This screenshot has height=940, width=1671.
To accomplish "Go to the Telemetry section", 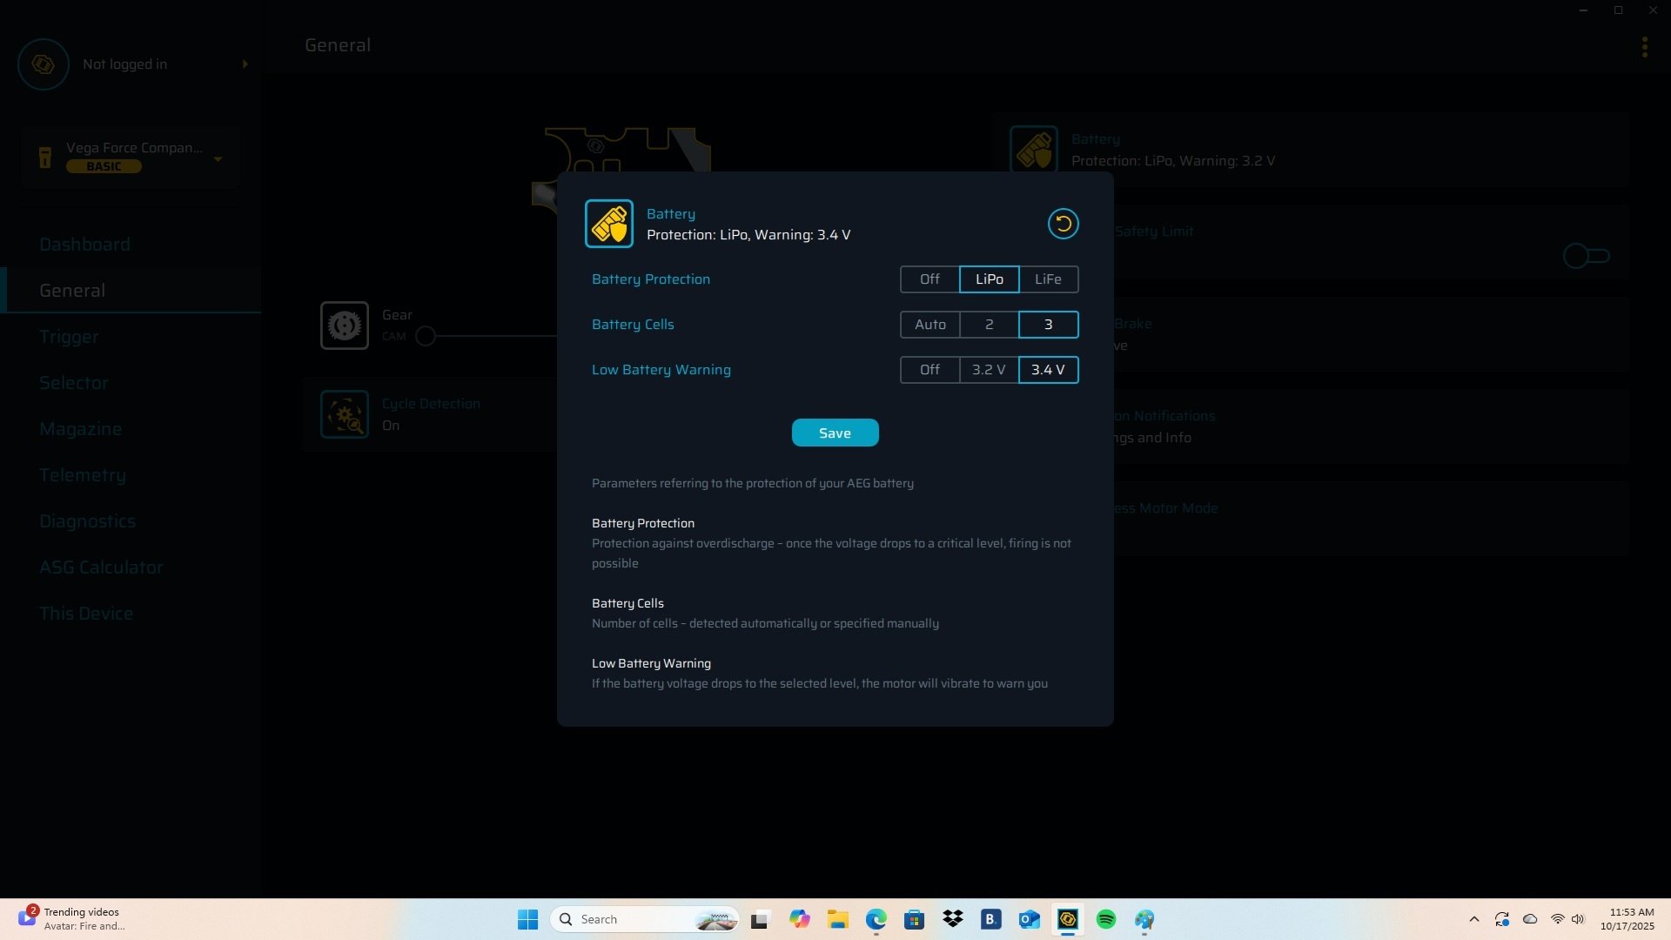I will click(83, 475).
